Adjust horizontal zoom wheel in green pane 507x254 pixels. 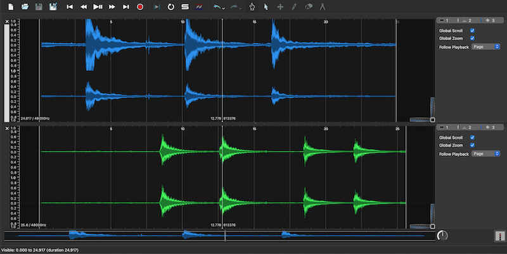pos(420,226)
